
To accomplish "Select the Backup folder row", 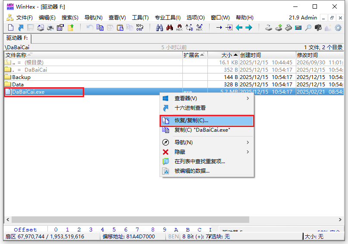I will coord(174,77).
